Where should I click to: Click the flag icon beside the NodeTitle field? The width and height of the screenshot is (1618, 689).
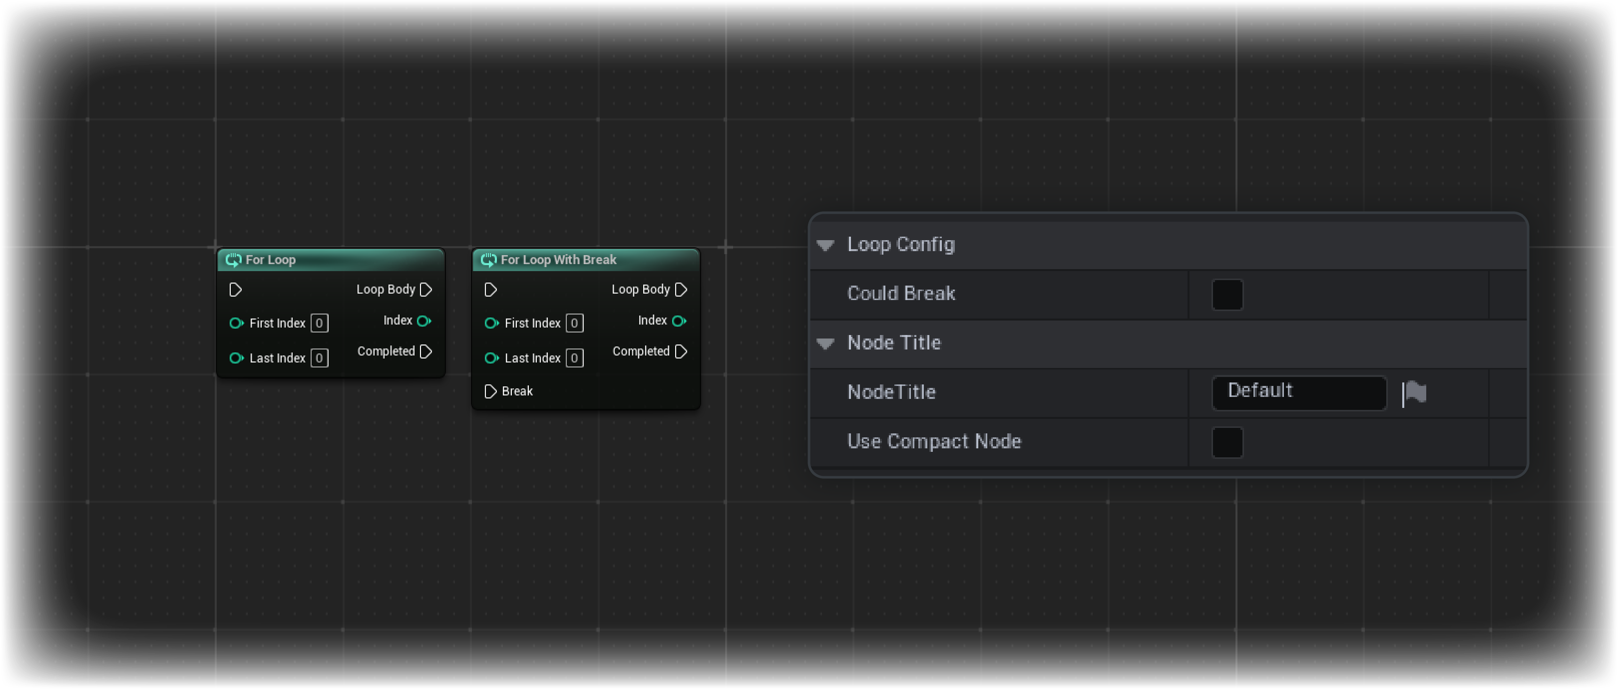[x=1414, y=392]
